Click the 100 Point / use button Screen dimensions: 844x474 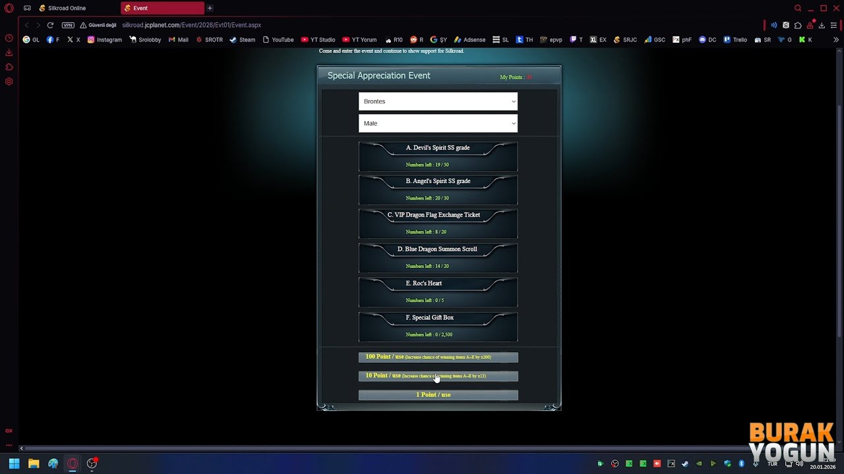tap(438, 357)
